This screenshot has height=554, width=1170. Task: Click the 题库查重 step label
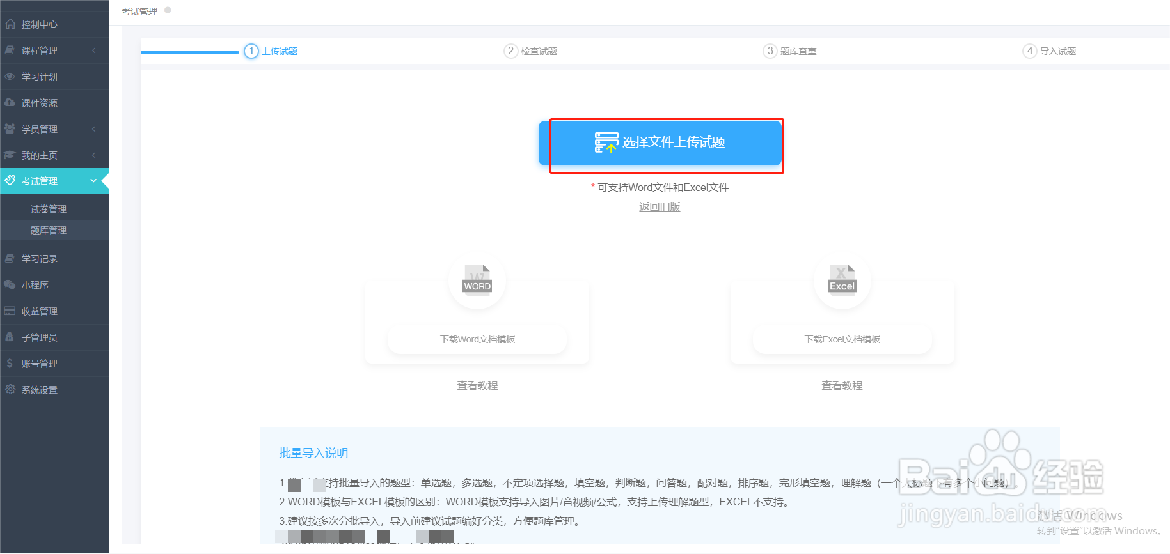(798, 51)
